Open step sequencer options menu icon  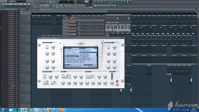(x=66, y=18)
